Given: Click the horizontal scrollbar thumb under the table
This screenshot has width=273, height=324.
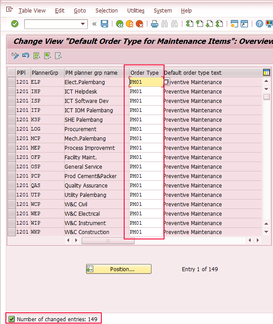Looking at the screenshot, I should click(x=108, y=240).
